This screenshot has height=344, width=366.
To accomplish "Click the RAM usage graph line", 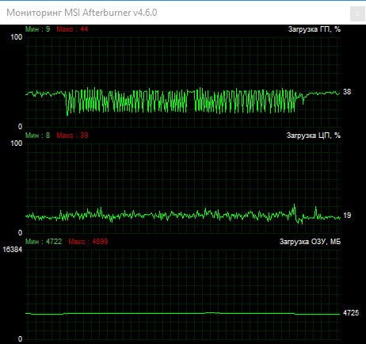I will (183, 314).
